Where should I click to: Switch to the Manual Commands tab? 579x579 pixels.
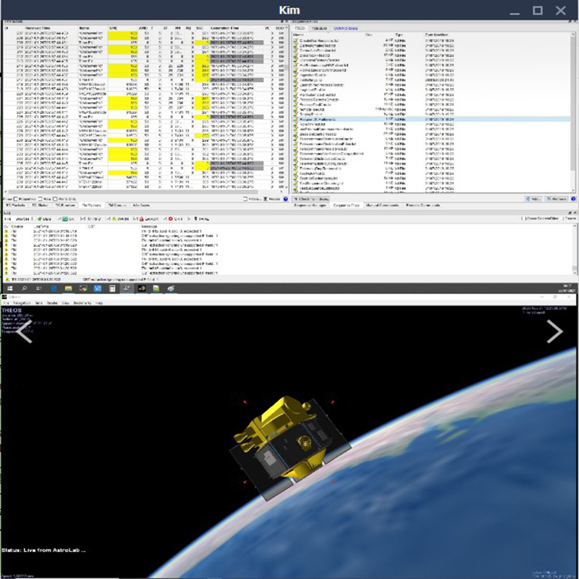(381, 206)
